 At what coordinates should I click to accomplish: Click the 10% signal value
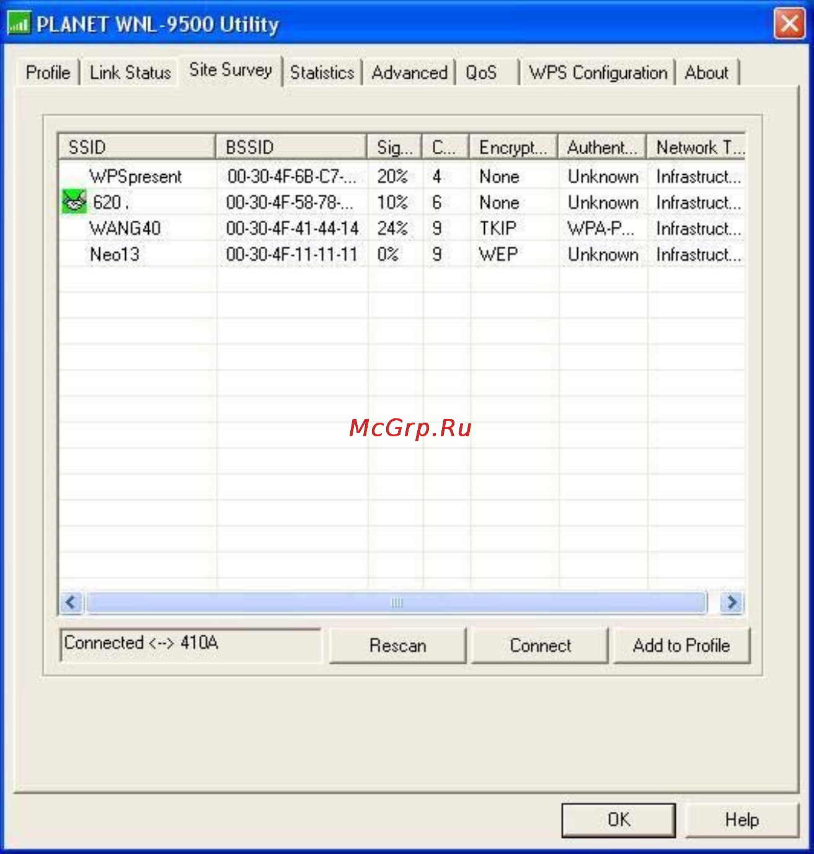[392, 203]
